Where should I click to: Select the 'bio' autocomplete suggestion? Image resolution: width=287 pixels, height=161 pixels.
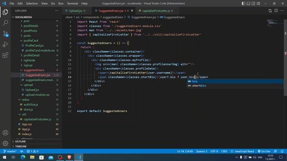point(235,81)
